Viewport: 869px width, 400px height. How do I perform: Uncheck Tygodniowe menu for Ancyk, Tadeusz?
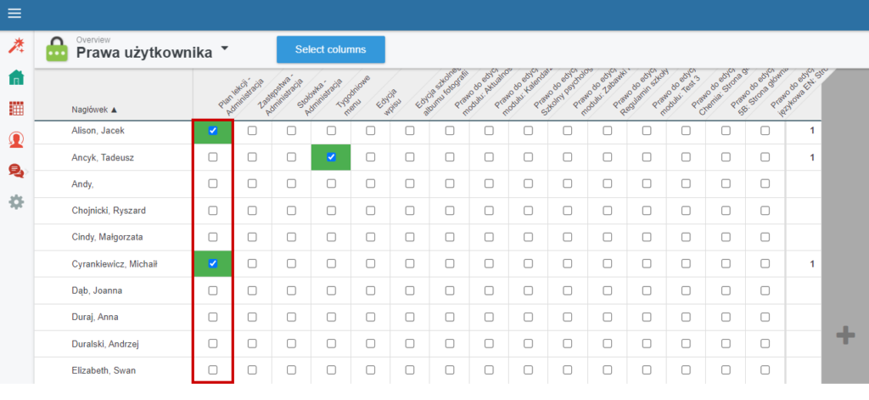331,157
